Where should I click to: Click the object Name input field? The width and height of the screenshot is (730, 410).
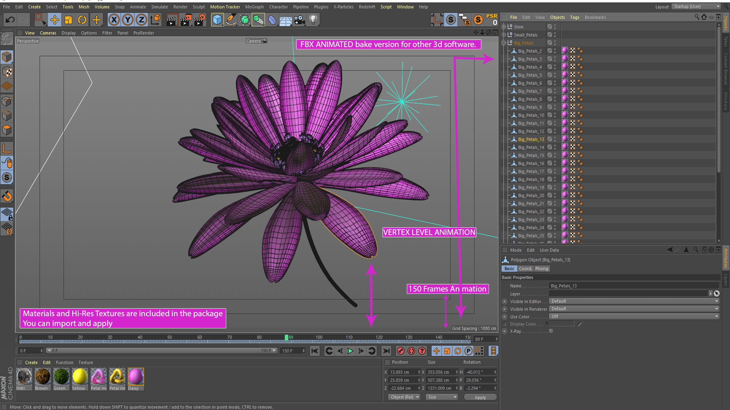click(x=634, y=286)
